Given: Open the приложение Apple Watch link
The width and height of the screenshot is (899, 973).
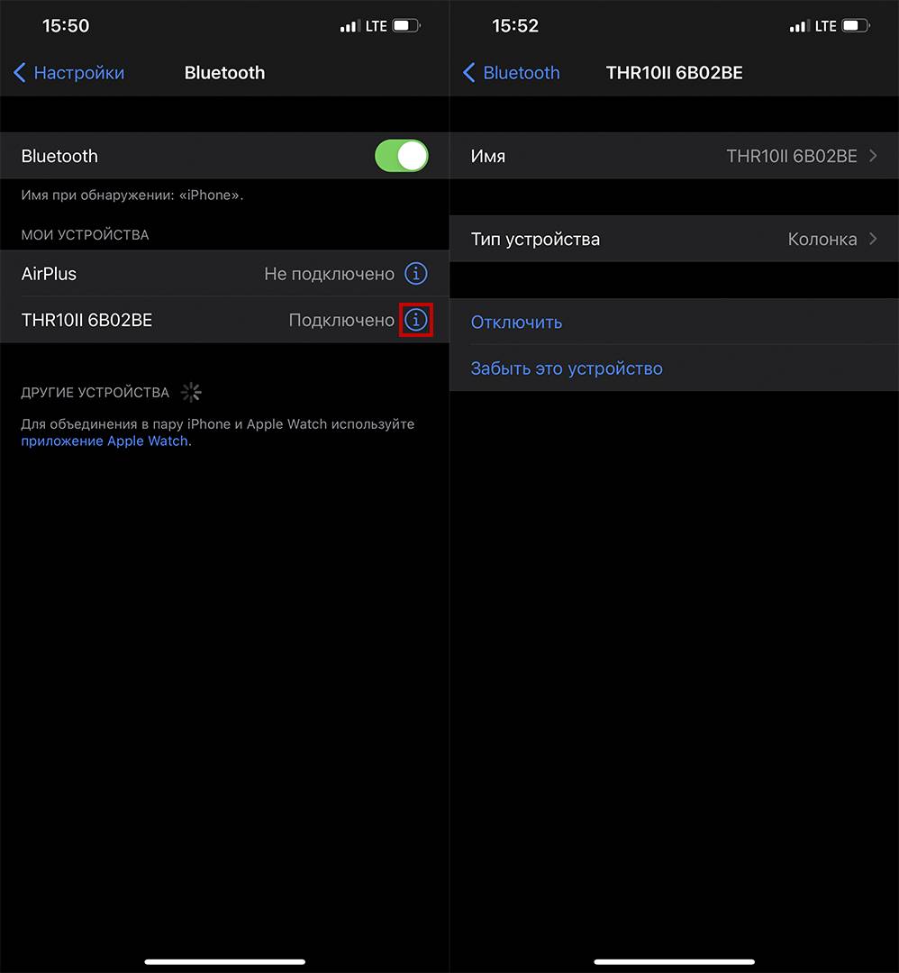Looking at the screenshot, I should [104, 441].
